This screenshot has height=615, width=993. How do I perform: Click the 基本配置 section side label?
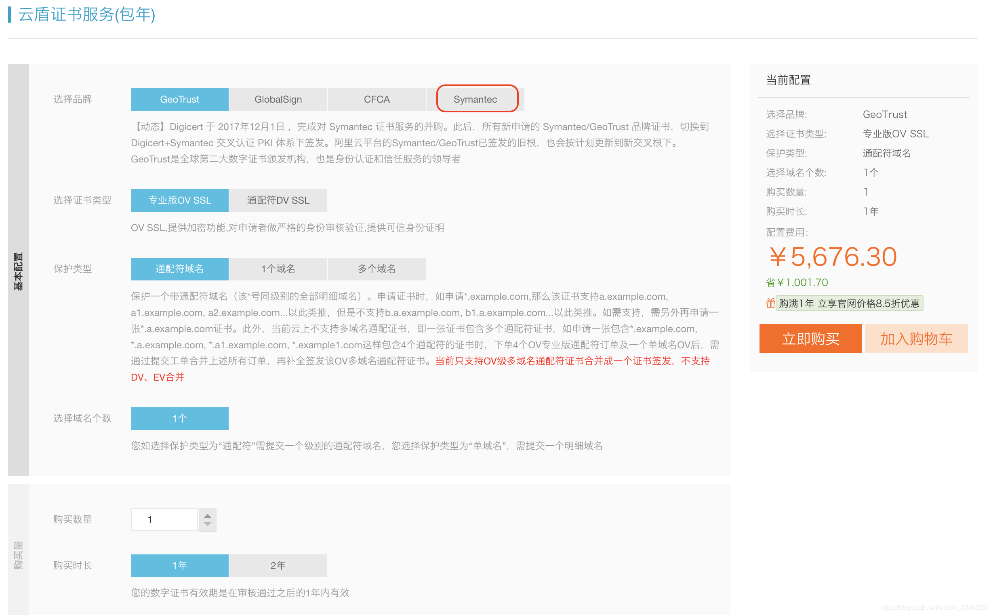point(18,271)
